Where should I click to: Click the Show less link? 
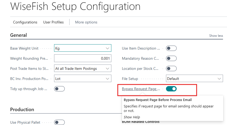(216, 36)
